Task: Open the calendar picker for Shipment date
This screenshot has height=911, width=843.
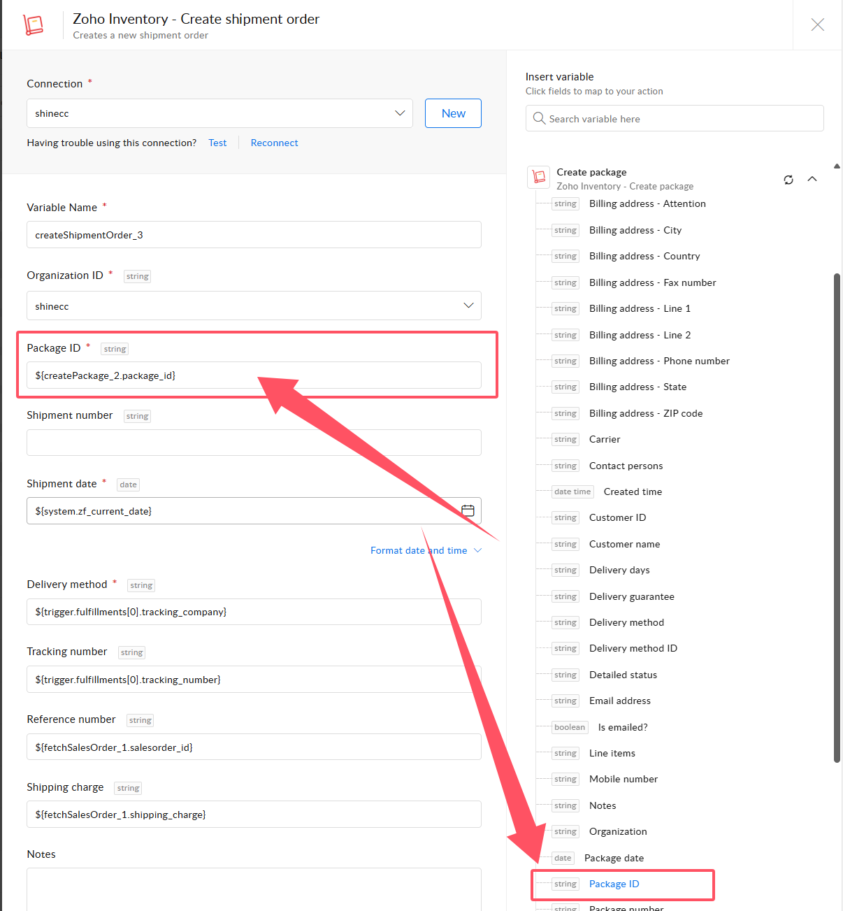Action: point(468,510)
